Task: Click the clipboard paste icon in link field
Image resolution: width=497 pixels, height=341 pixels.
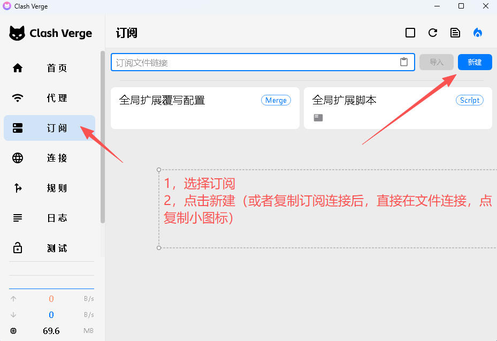Action: point(404,62)
